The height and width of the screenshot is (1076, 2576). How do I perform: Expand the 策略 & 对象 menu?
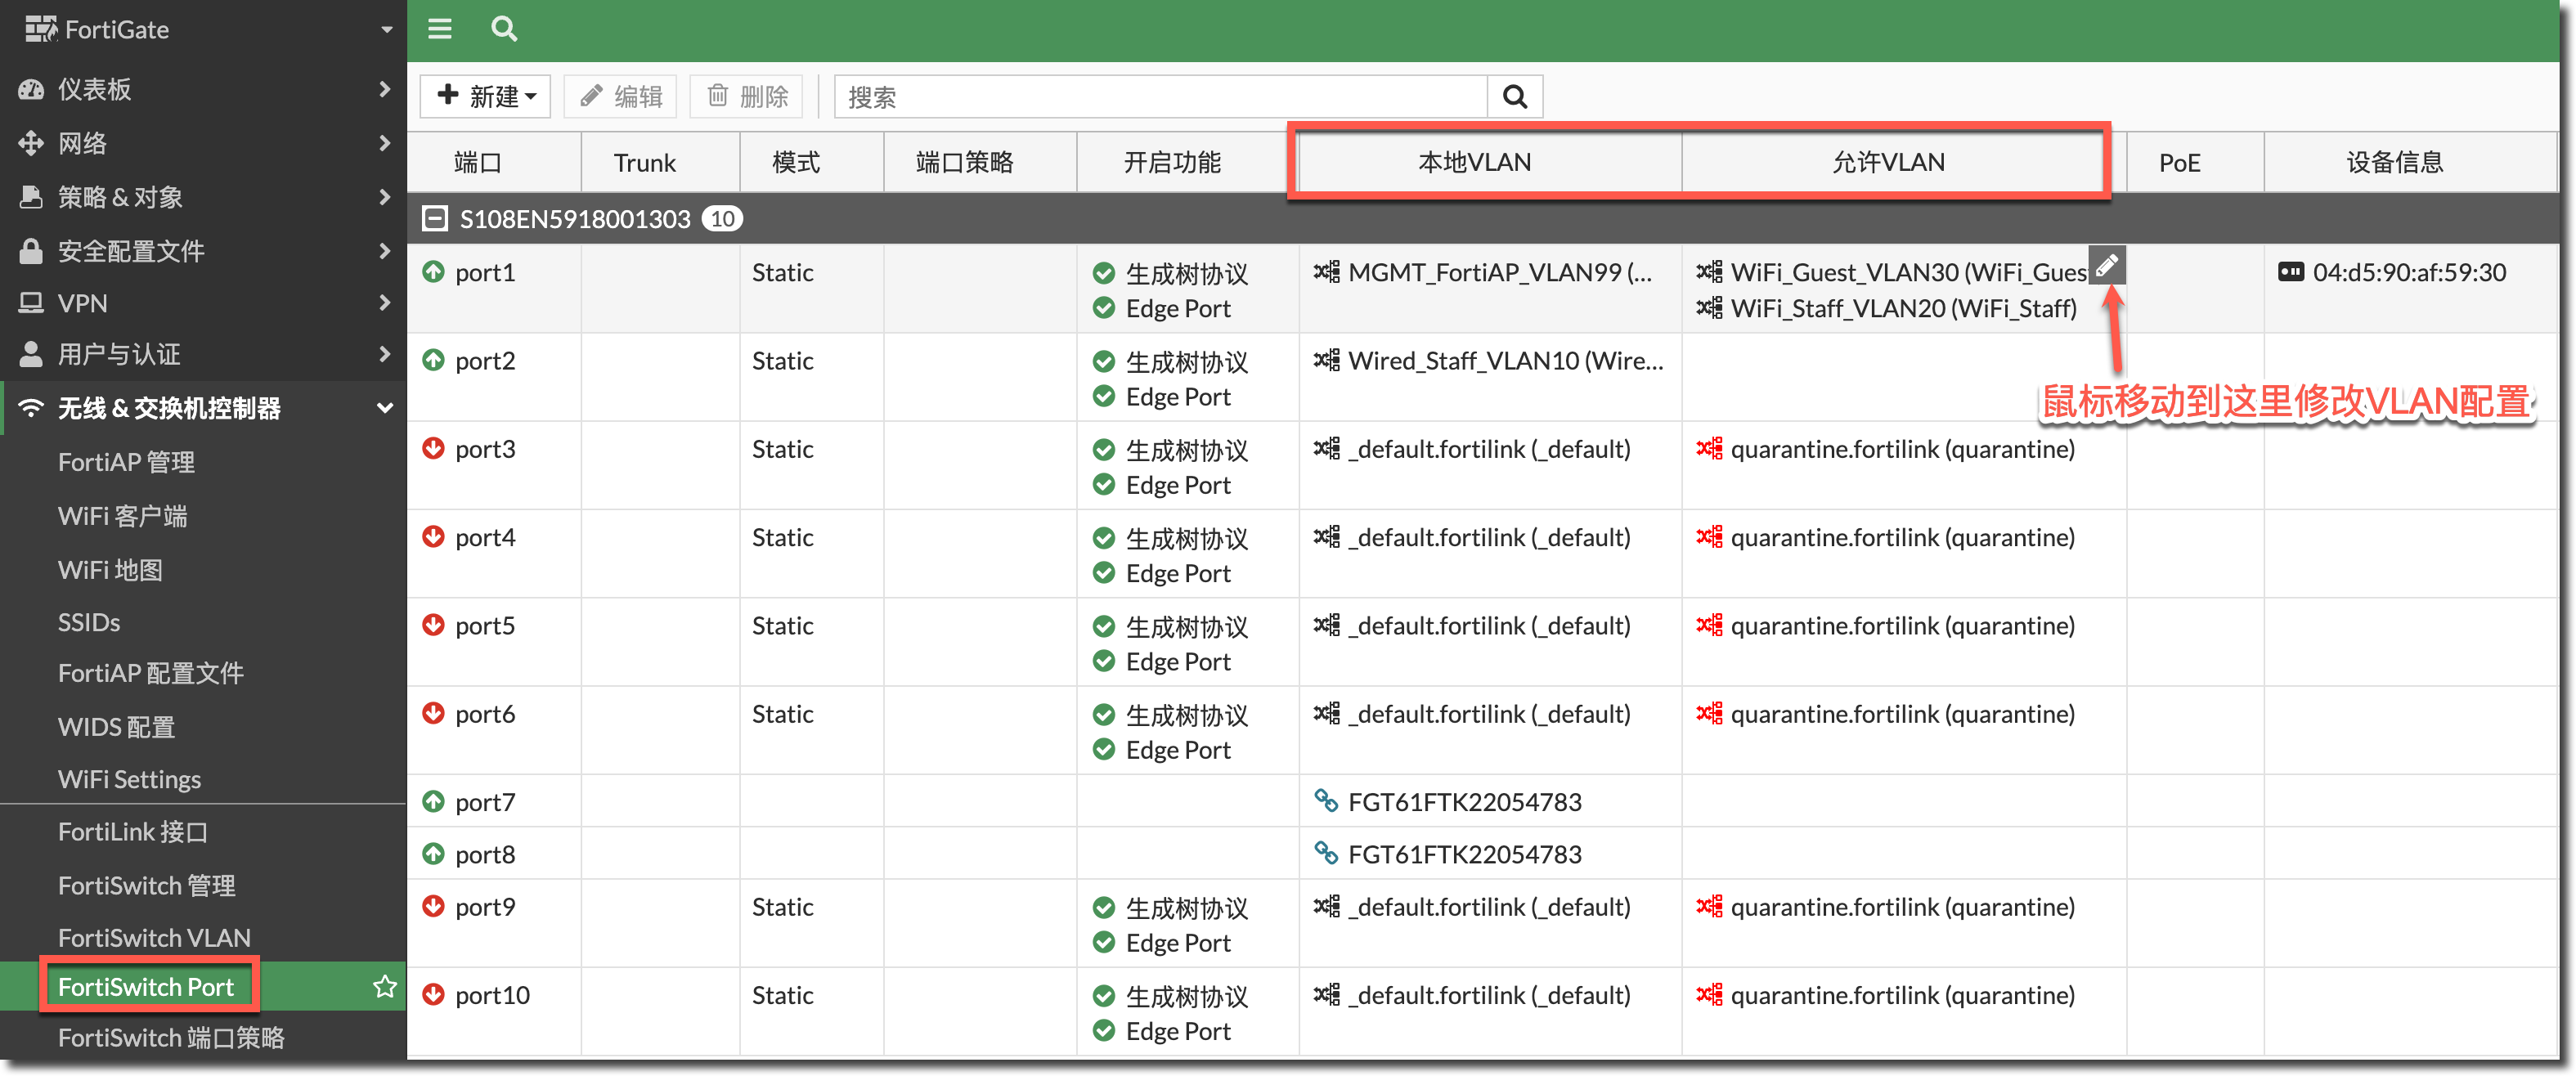pyautogui.click(x=203, y=197)
